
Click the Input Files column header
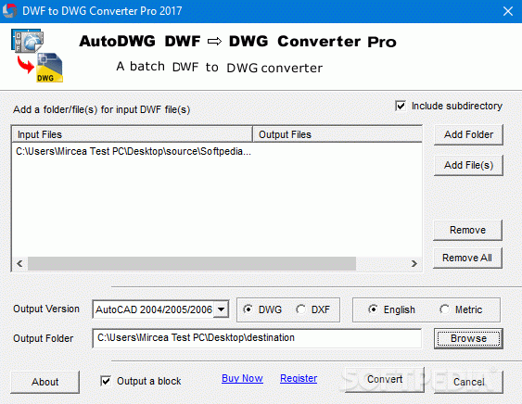pyautogui.click(x=133, y=134)
